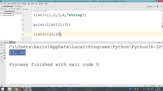The height and width of the screenshot is (91, 163).
Task: Open the Edit menu
Action: click(5, 4)
